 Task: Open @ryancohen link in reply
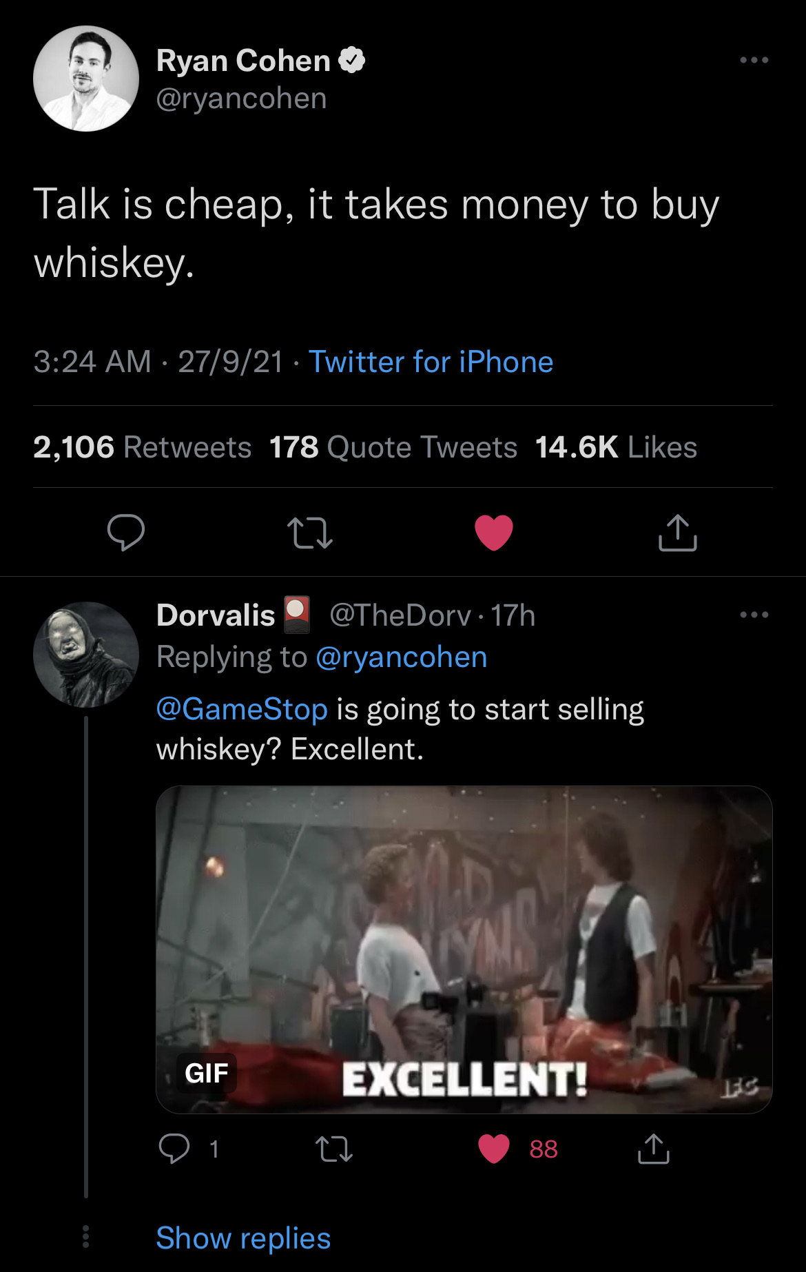click(401, 657)
